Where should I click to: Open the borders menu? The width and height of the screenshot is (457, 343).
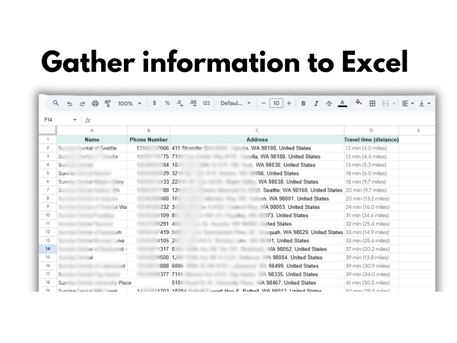tap(372, 103)
